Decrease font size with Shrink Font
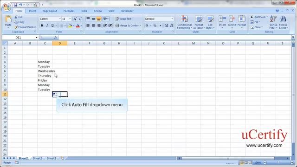 80,19
